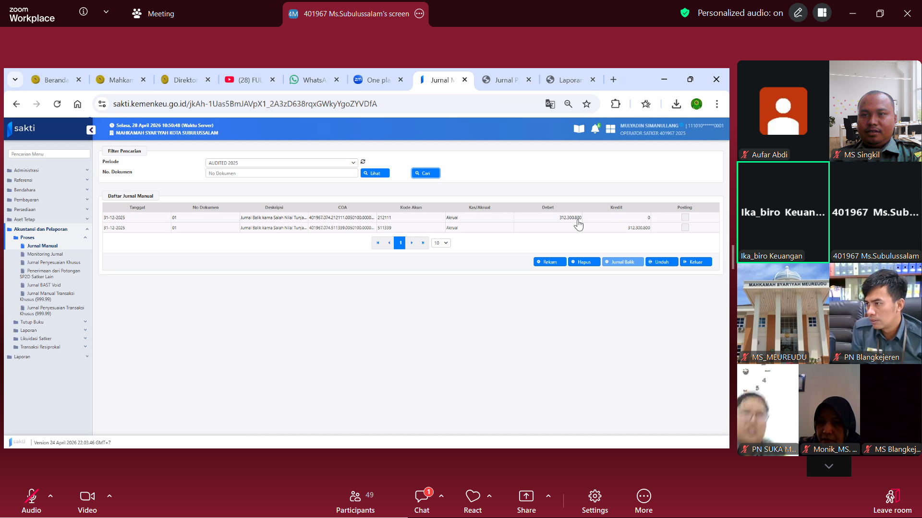Open shared screen options ellipsis
Viewport: 922px width, 518px height.
pyautogui.click(x=419, y=13)
